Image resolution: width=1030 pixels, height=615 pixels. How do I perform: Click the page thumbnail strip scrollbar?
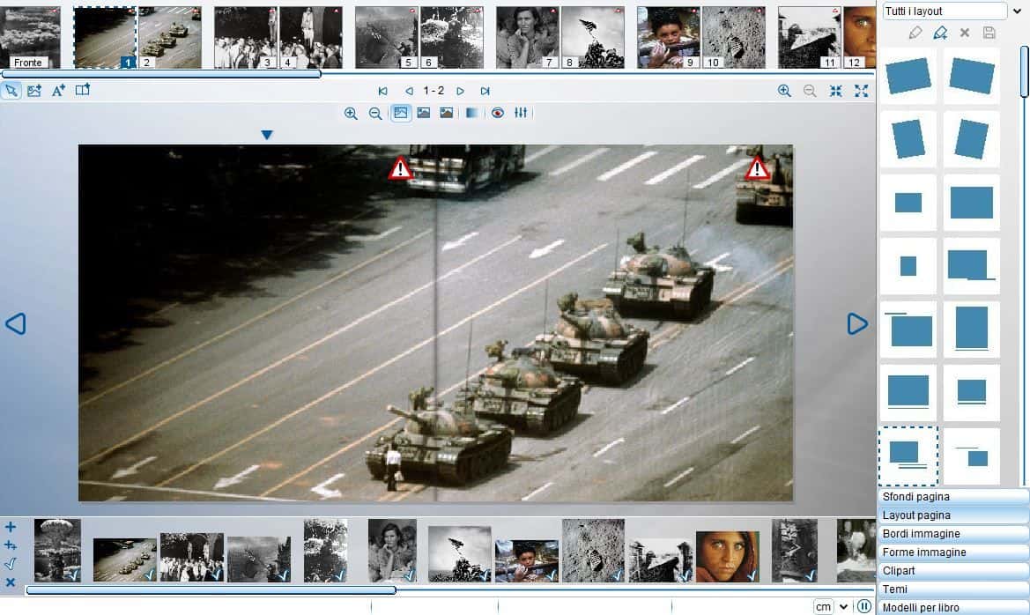(x=161, y=74)
